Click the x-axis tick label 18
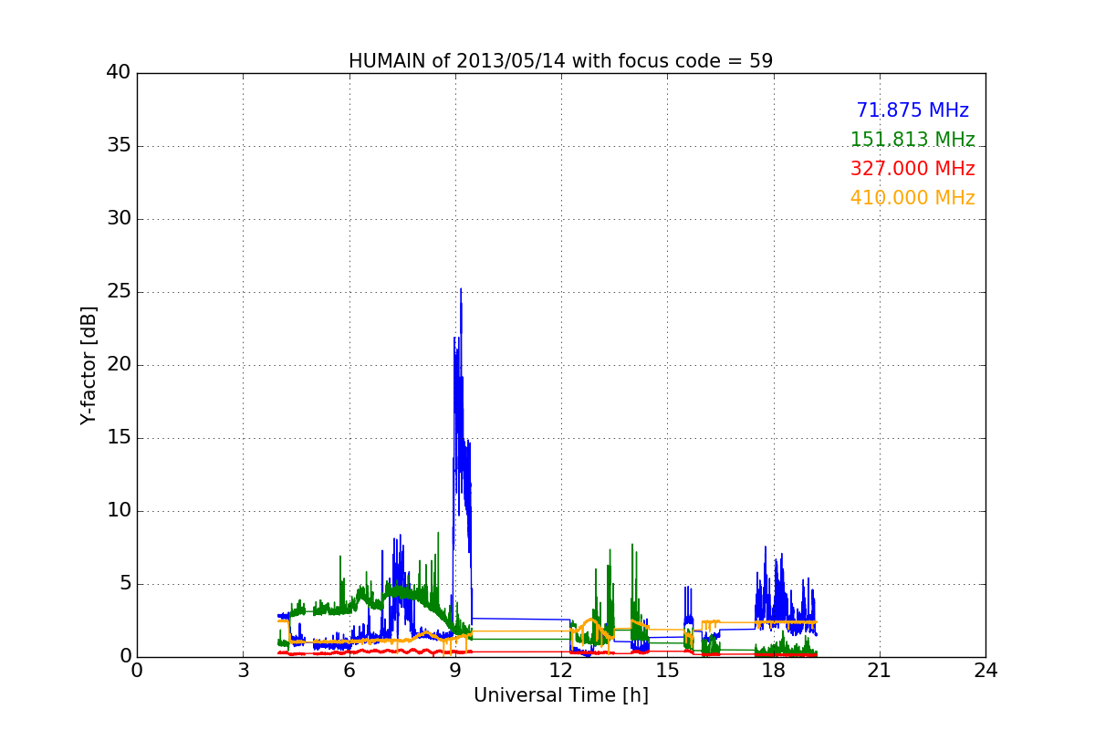Viewport: 1095px width, 730px height. point(773,671)
